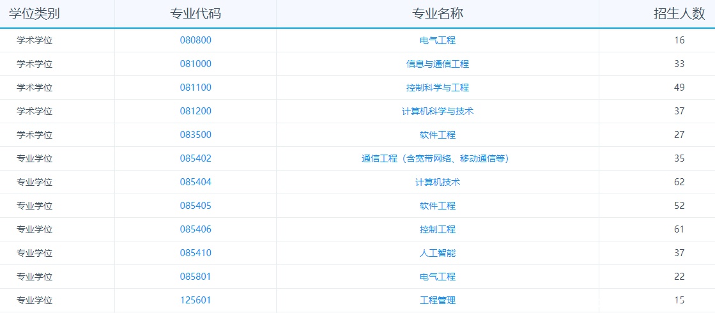Open major code 085801

(x=196, y=277)
